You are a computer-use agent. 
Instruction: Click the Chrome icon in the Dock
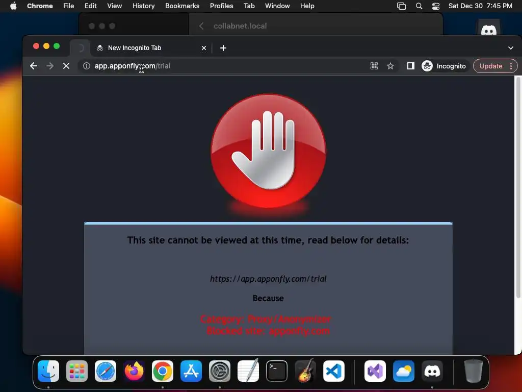(163, 371)
